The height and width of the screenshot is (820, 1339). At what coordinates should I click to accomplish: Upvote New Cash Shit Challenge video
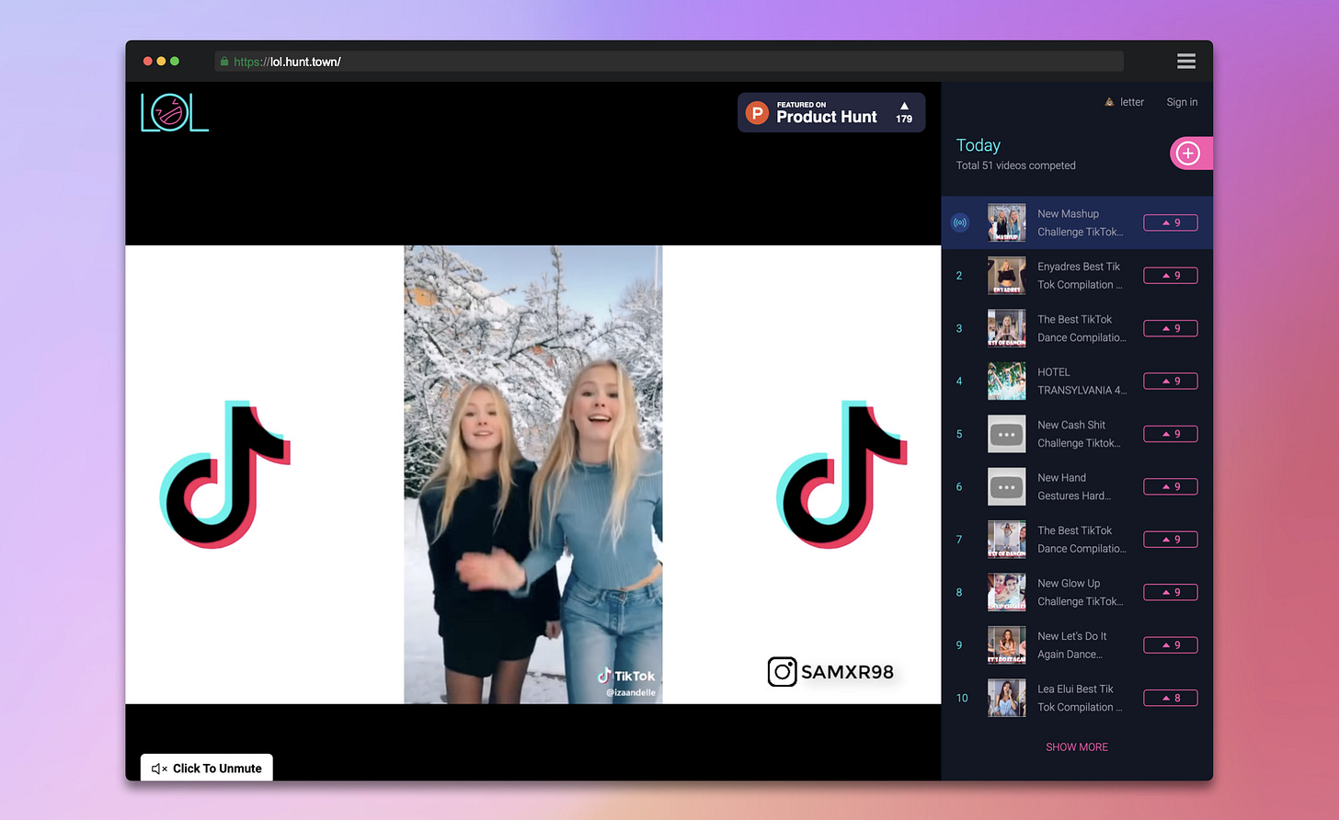click(1171, 434)
